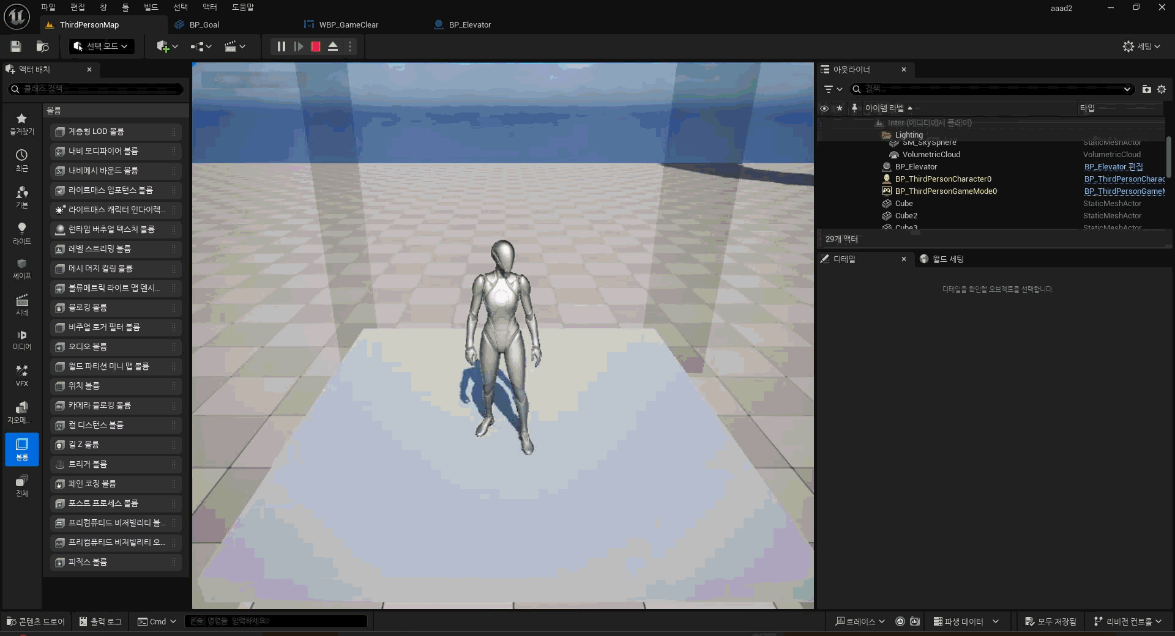Image resolution: width=1175 pixels, height=636 pixels.
Task: Toggle the favorites star column header
Action: tap(840, 108)
